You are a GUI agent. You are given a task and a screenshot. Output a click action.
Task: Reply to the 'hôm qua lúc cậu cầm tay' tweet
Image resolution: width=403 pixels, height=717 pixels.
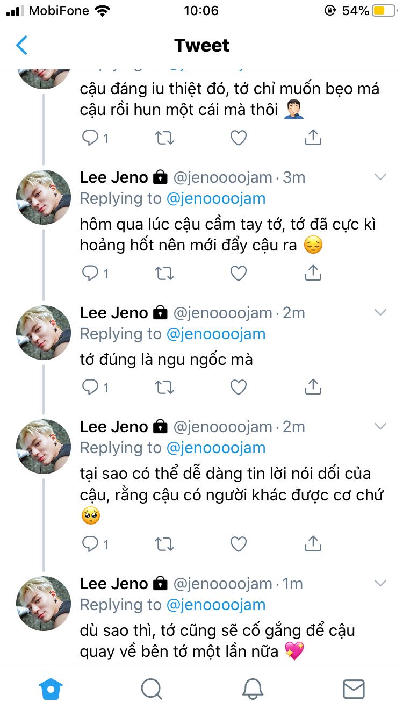[x=90, y=274]
